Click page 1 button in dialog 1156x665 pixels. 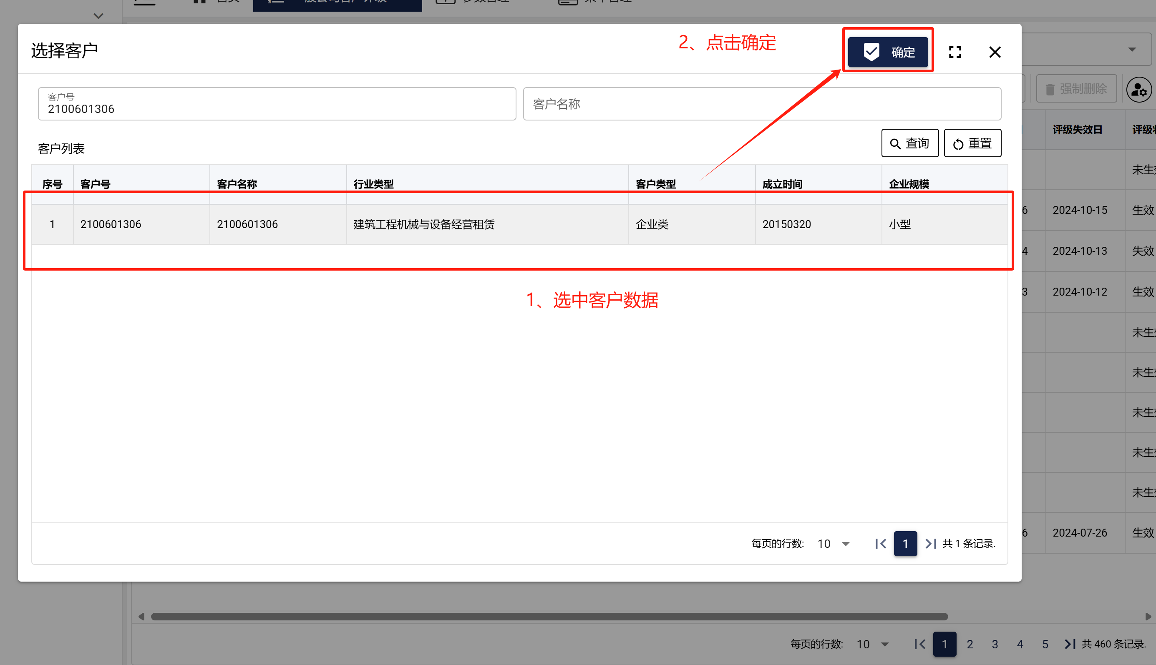click(x=905, y=544)
